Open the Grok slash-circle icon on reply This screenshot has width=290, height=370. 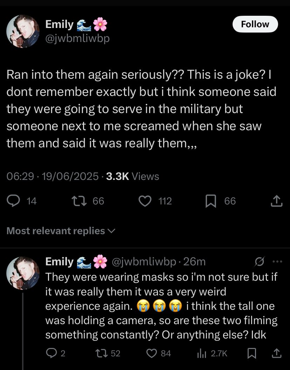260,262
